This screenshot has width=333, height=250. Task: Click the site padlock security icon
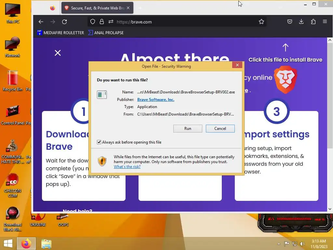click(102, 22)
